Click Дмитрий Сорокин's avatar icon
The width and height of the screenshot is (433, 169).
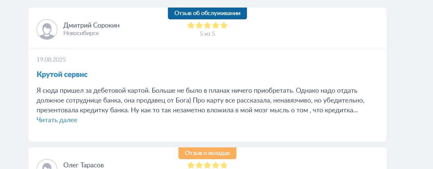coord(47,29)
